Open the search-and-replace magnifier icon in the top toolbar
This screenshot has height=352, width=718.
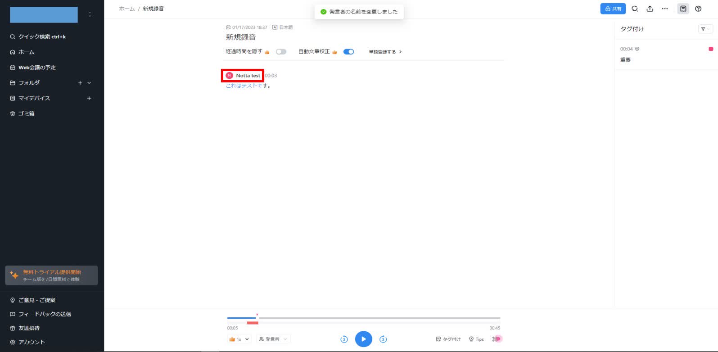click(635, 9)
